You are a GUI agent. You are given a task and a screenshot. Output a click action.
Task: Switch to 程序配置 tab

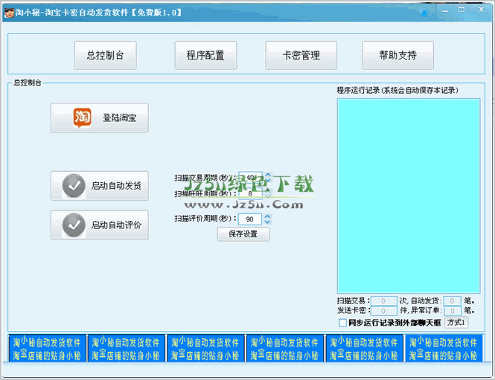pos(205,56)
